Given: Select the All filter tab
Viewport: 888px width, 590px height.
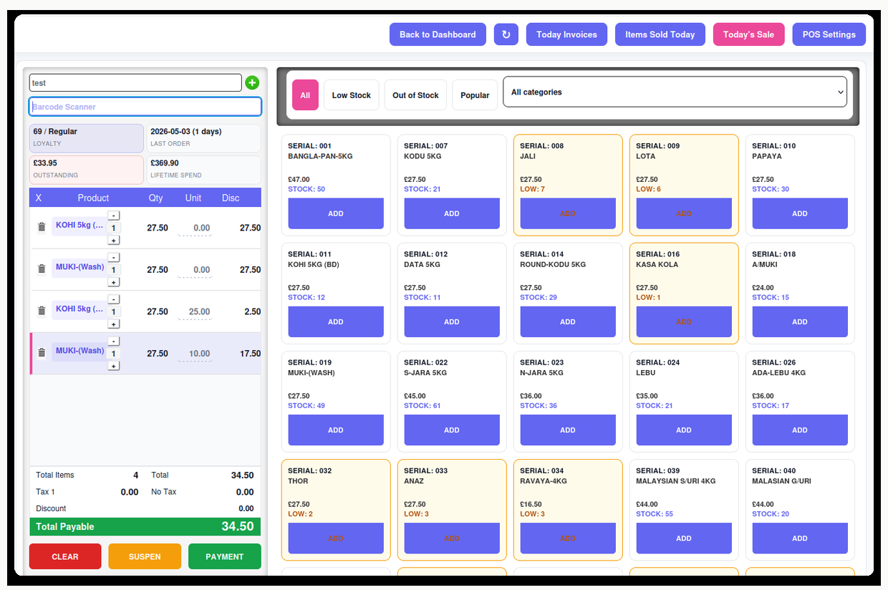Looking at the screenshot, I should click(305, 95).
